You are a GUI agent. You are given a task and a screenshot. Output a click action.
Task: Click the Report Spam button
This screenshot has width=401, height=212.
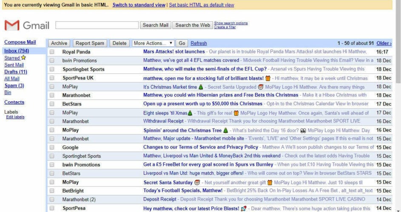90,43
